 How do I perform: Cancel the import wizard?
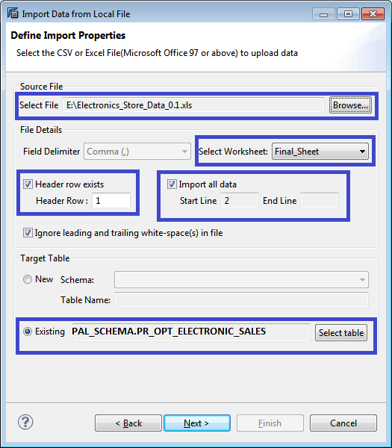coord(343,423)
